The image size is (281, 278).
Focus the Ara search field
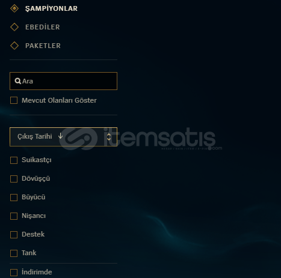63,81
